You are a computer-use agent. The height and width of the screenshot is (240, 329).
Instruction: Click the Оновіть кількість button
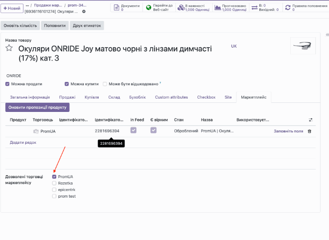pyautogui.click(x=20, y=26)
